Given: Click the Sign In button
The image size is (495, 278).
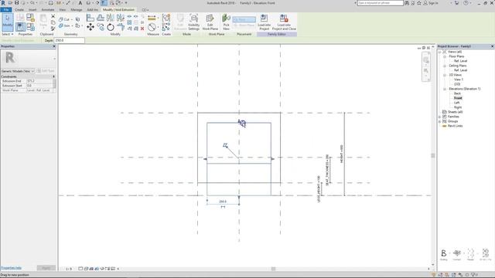Looking at the screenshot, I should point(431,3).
